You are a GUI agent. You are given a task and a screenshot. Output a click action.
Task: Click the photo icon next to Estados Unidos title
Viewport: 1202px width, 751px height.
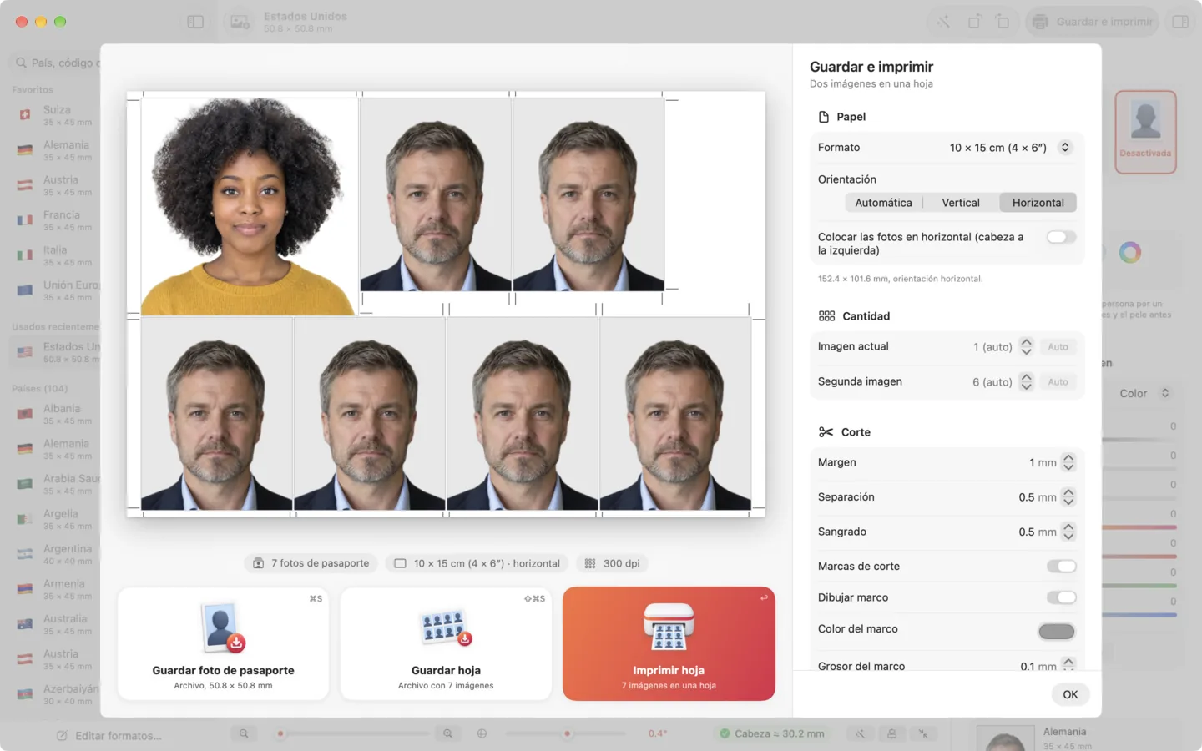(240, 23)
